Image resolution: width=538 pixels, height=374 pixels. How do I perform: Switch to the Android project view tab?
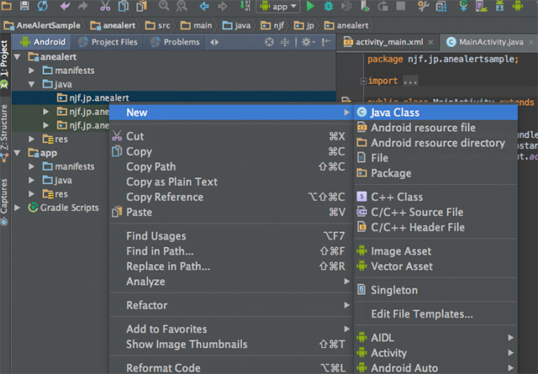43,42
